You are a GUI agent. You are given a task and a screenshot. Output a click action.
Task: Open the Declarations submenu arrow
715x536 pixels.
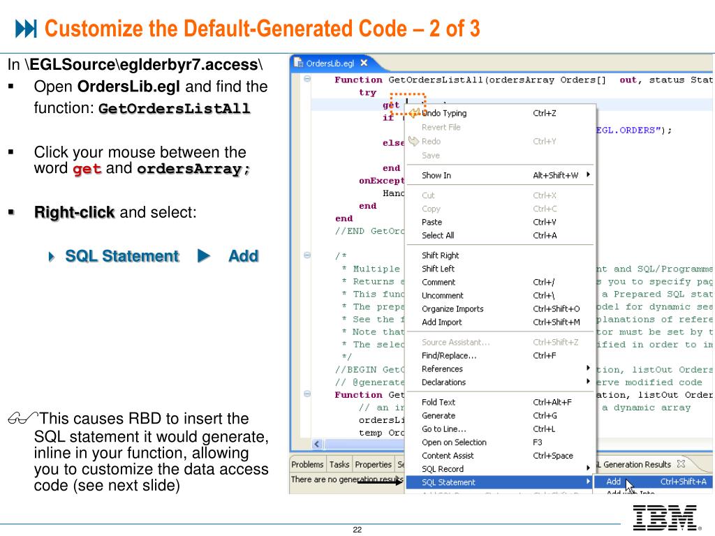pyautogui.click(x=588, y=382)
